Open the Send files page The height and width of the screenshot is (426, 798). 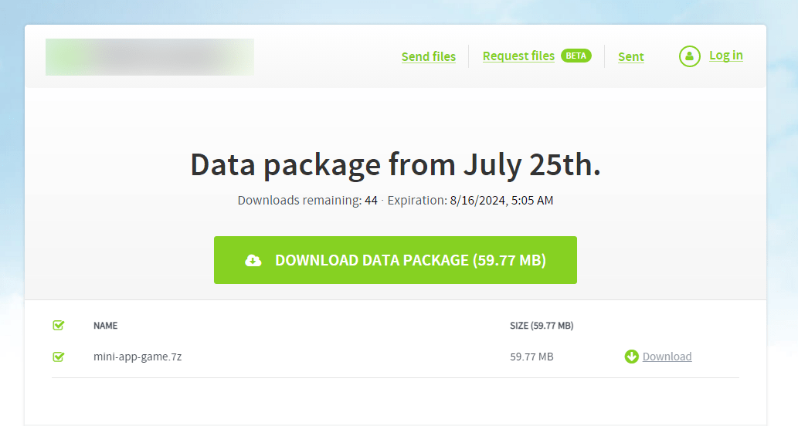click(429, 56)
